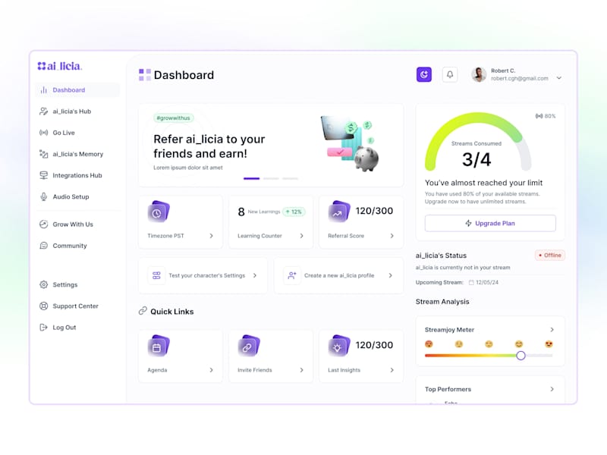Click the 80% stream signal icon
This screenshot has height=455, width=607.
click(539, 116)
